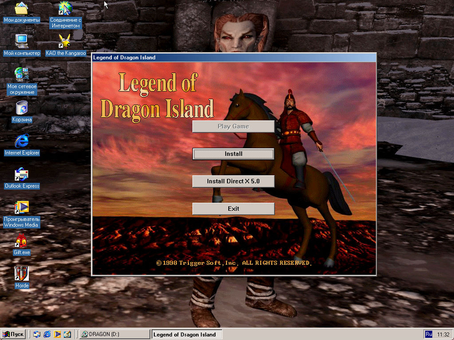Click the Legend of Dragon Island title bar
The width and height of the screenshot is (454, 340).
tap(234, 58)
